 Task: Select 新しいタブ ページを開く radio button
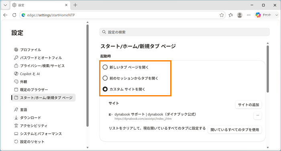[105, 67]
